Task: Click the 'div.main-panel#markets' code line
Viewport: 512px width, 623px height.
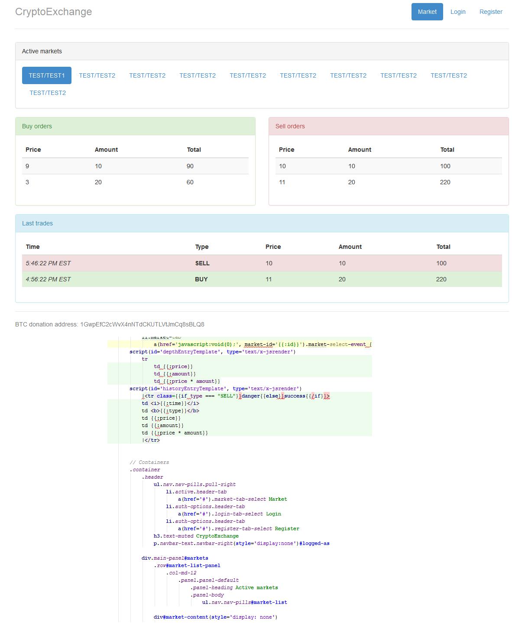Action: coord(175,558)
